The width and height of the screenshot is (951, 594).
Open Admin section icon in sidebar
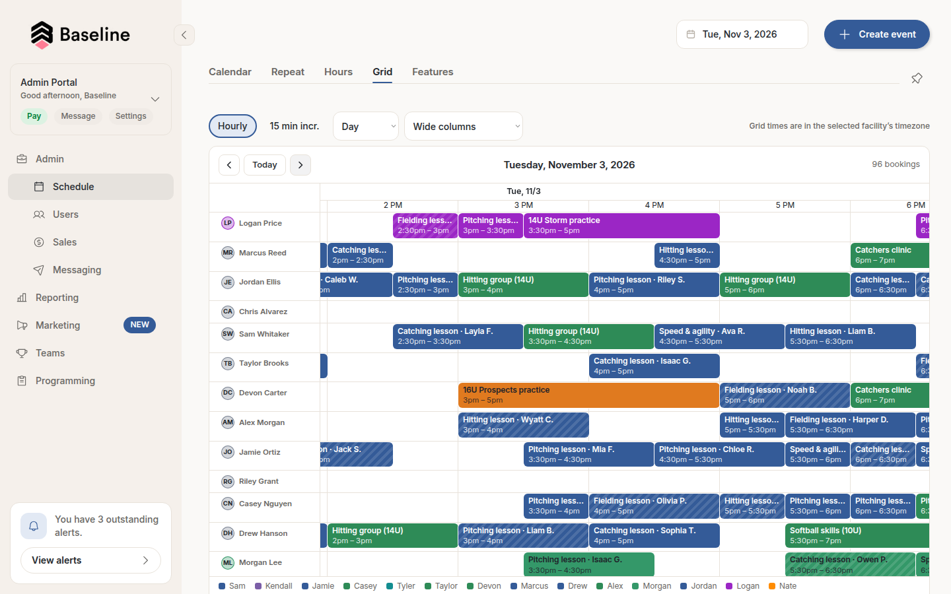(x=22, y=159)
